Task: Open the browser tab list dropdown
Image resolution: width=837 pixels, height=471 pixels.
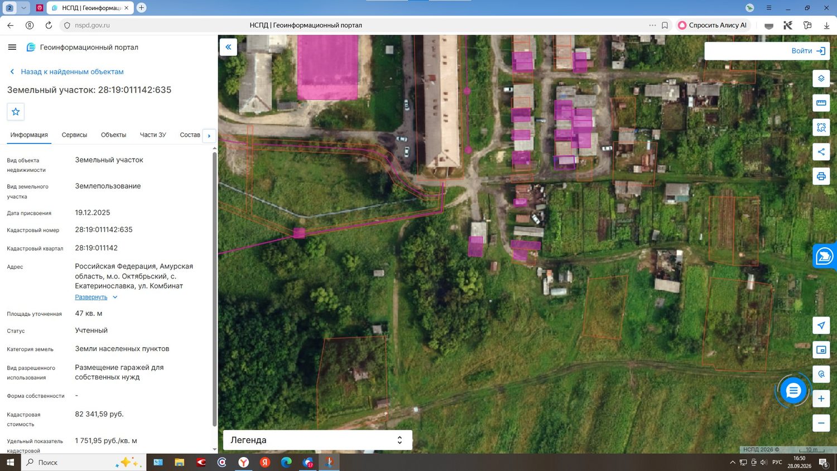Action: [23, 8]
